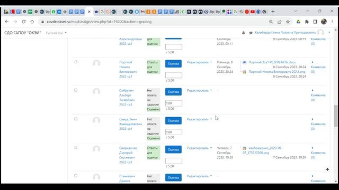This screenshot has width=339, height=190.
Task: Expand Редактировать menu for Самуд Эмин
Action: click(199, 119)
